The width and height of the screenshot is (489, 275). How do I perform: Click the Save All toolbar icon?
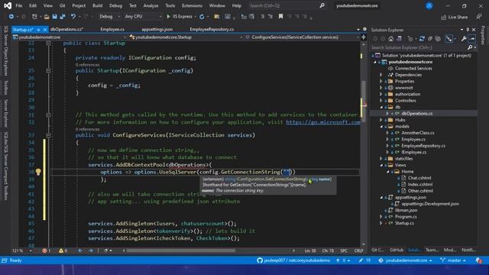(x=63, y=17)
